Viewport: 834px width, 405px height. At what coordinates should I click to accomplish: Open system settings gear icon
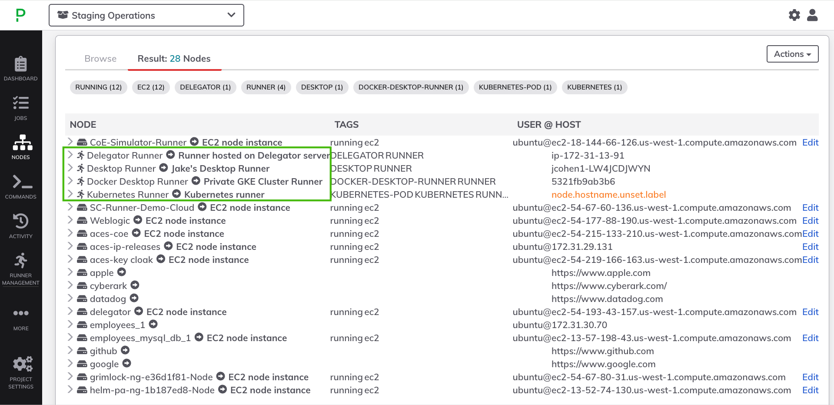(x=794, y=15)
